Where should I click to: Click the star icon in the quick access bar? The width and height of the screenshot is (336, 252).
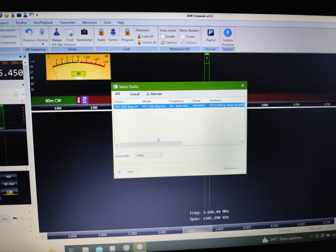click(6, 15)
